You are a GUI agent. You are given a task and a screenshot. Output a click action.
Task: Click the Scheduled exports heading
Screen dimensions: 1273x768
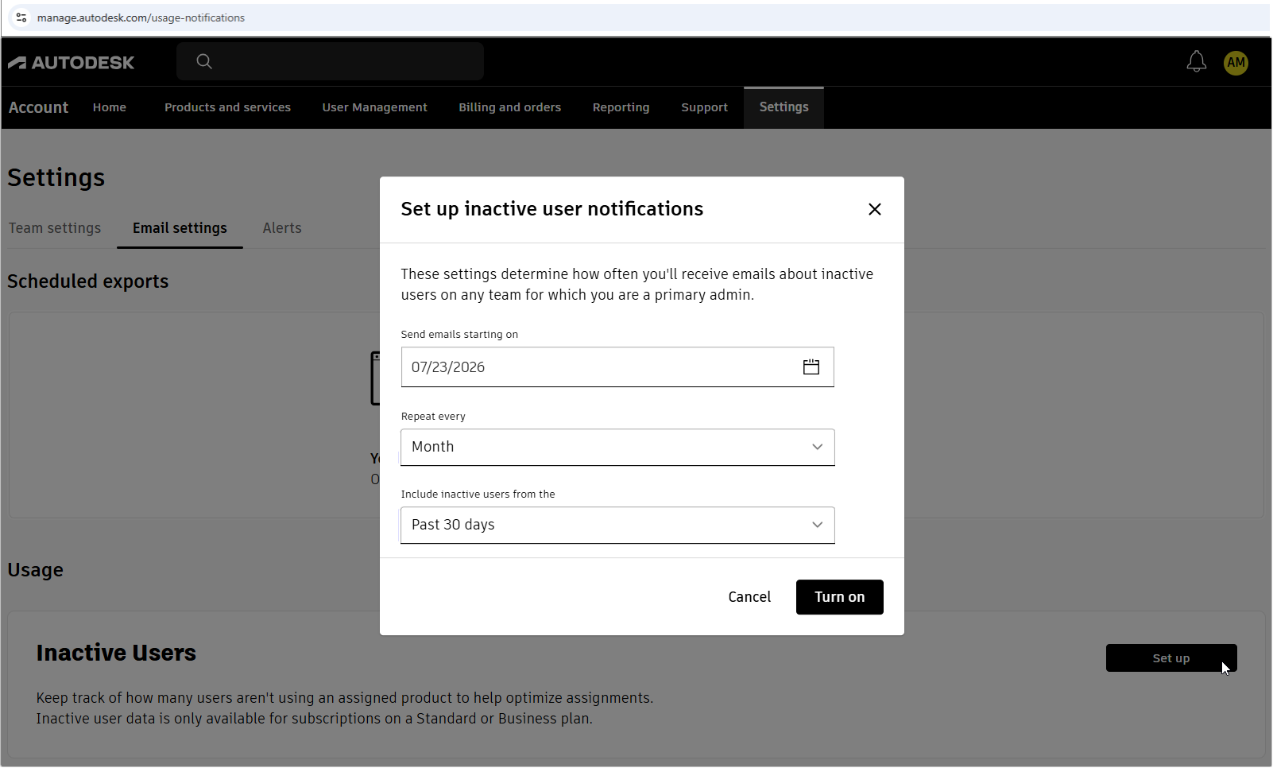click(88, 281)
